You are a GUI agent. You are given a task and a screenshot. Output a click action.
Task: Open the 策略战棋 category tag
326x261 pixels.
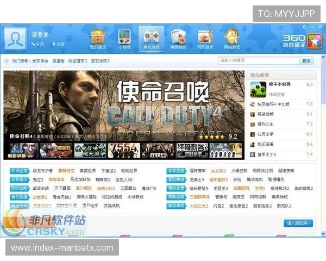(176, 197)
